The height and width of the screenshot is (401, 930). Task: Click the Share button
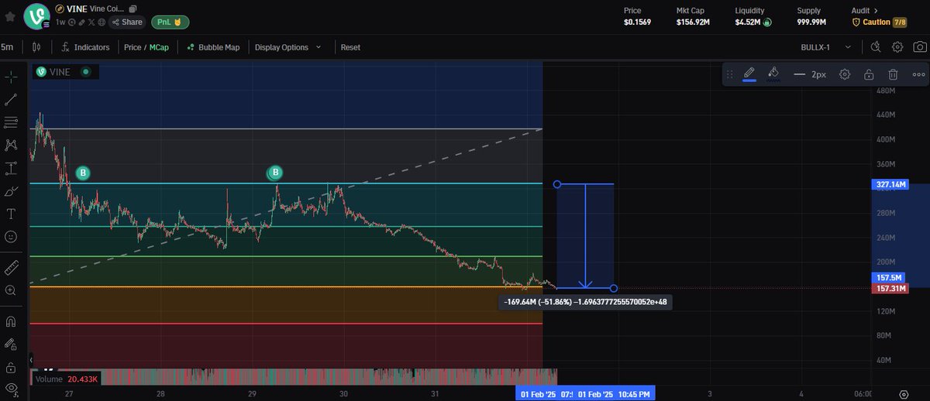tap(127, 22)
